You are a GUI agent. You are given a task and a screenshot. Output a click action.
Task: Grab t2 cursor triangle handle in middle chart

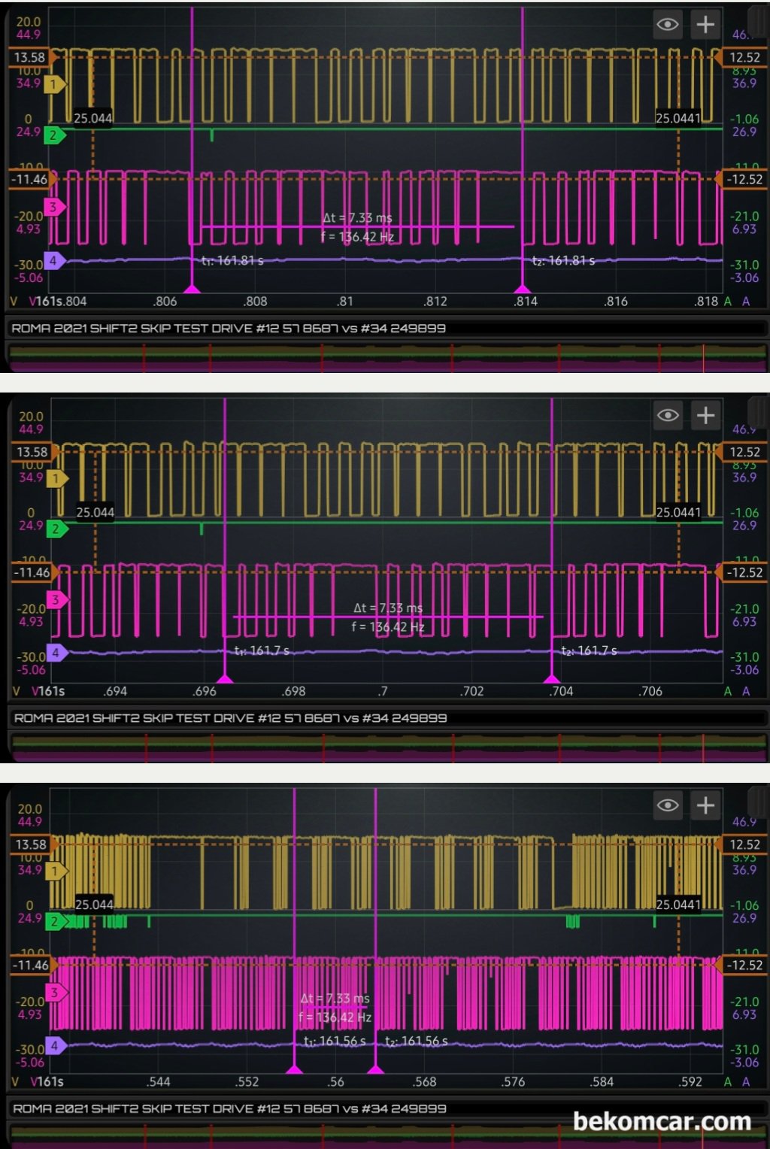tap(552, 679)
